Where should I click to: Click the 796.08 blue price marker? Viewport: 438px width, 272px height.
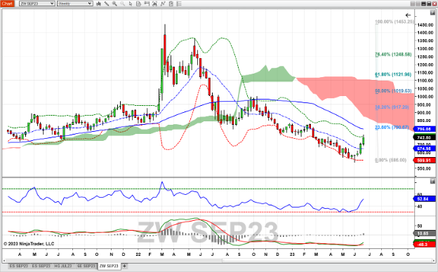424,129
